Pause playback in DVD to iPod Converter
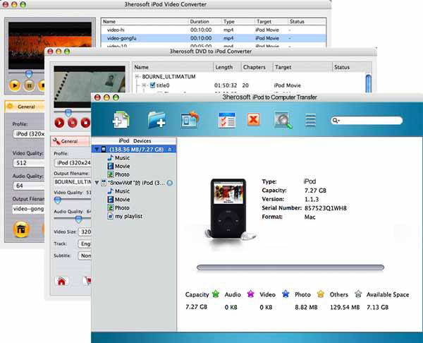This screenshot has height=343, width=423. [x=73, y=123]
